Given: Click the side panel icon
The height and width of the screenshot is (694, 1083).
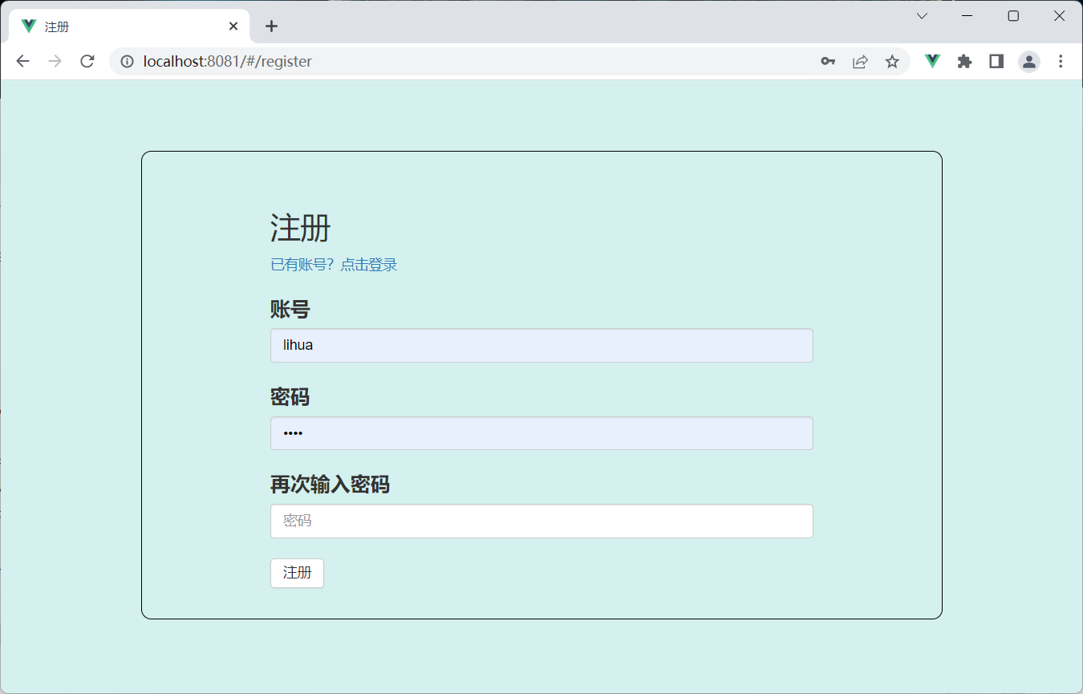Looking at the screenshot, I should click(996, 61).
